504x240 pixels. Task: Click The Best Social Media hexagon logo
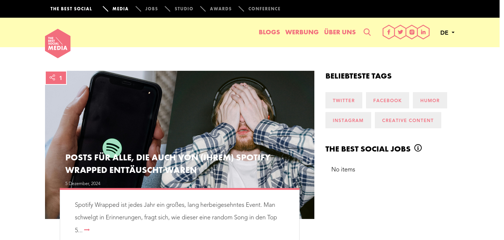click(58, 44)
